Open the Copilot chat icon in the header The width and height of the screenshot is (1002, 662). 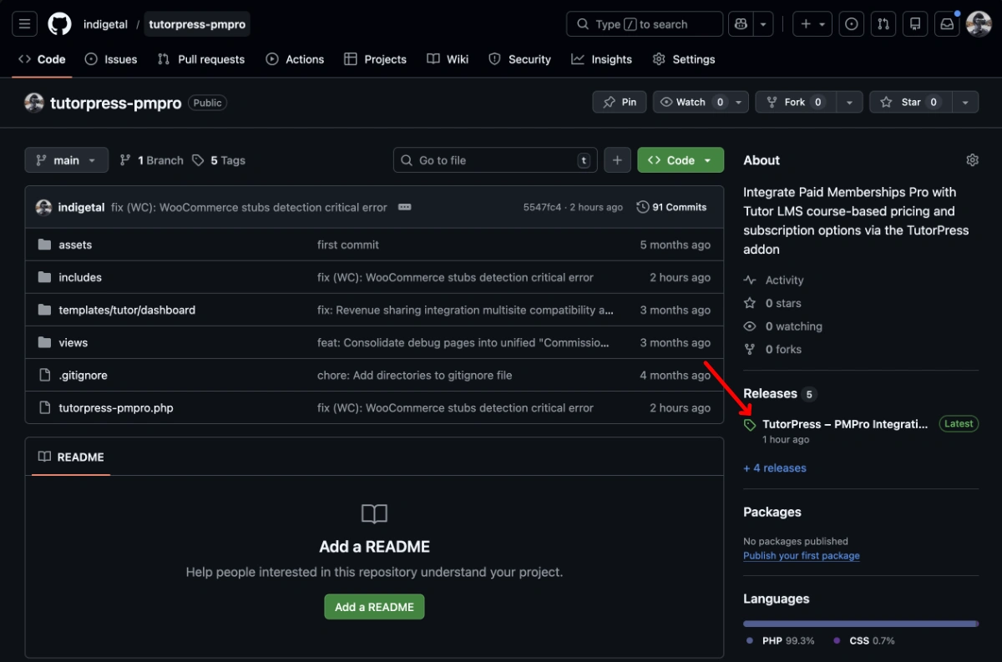(740, 23)
